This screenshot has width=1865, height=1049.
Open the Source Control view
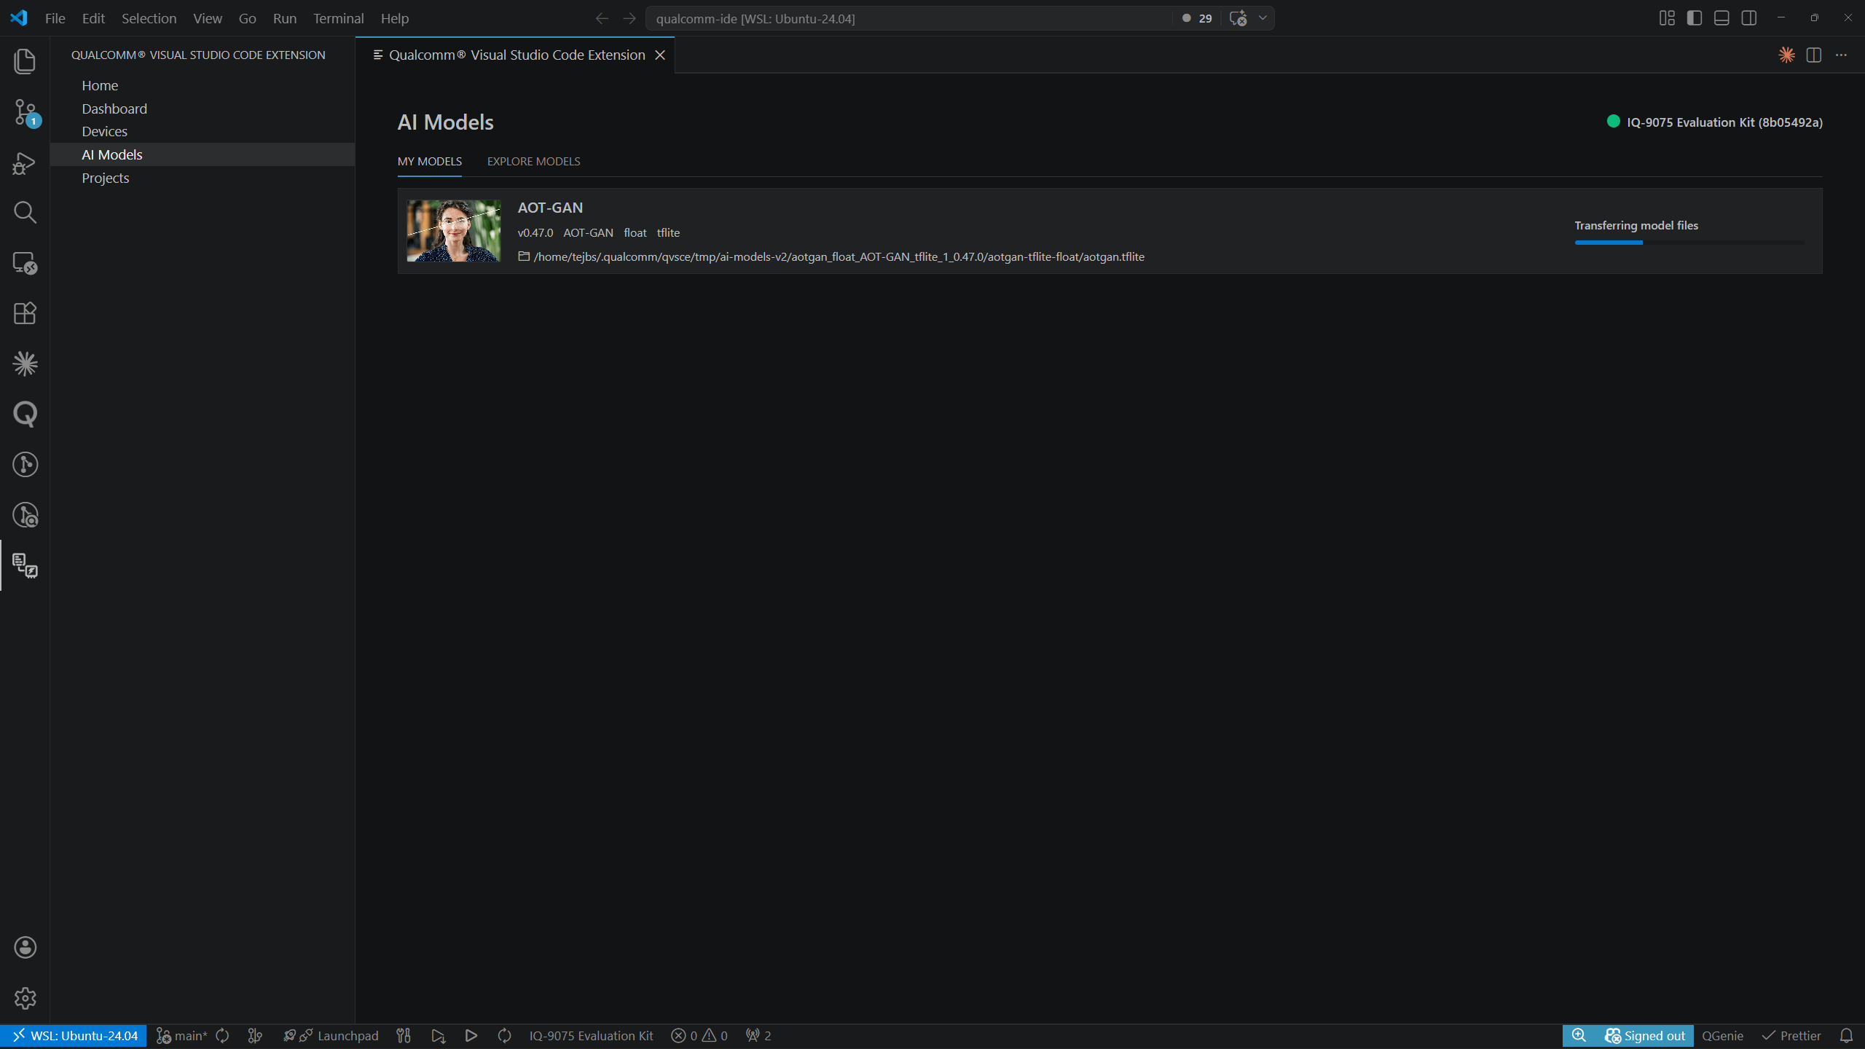coord(25,112)
